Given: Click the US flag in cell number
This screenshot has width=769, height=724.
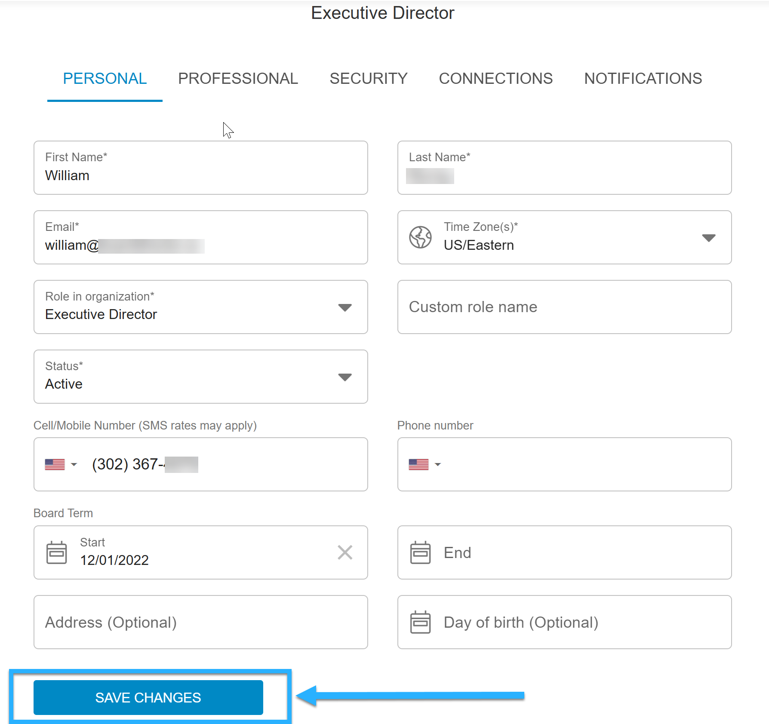Looking at the screenshot, I should 55,464.
